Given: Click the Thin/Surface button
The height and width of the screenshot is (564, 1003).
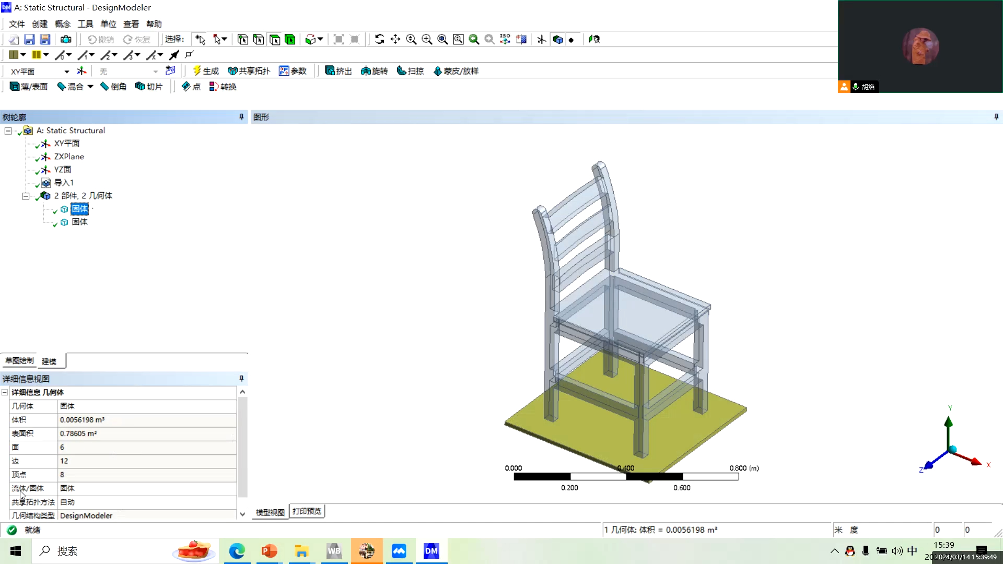Looking at the screenshot, I should [29, 87].
